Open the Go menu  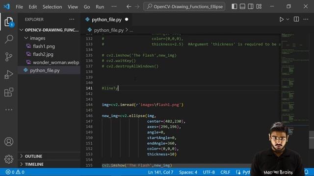coord(87,7)
